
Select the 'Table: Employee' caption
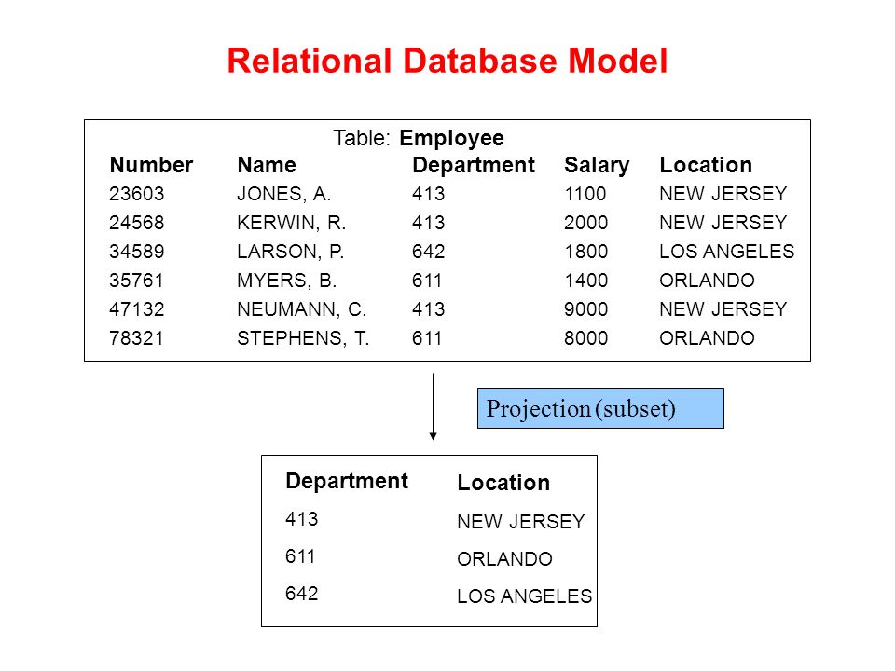[x=419, y=139]
